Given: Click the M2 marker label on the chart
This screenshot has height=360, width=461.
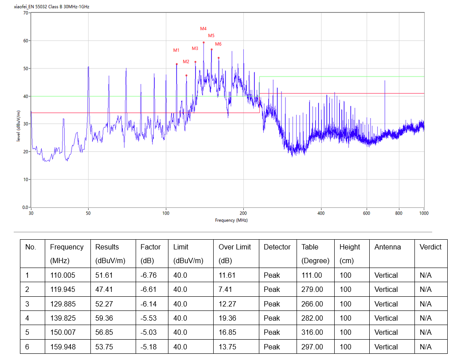Looking at the screenshot, I should tap(186, 61).
